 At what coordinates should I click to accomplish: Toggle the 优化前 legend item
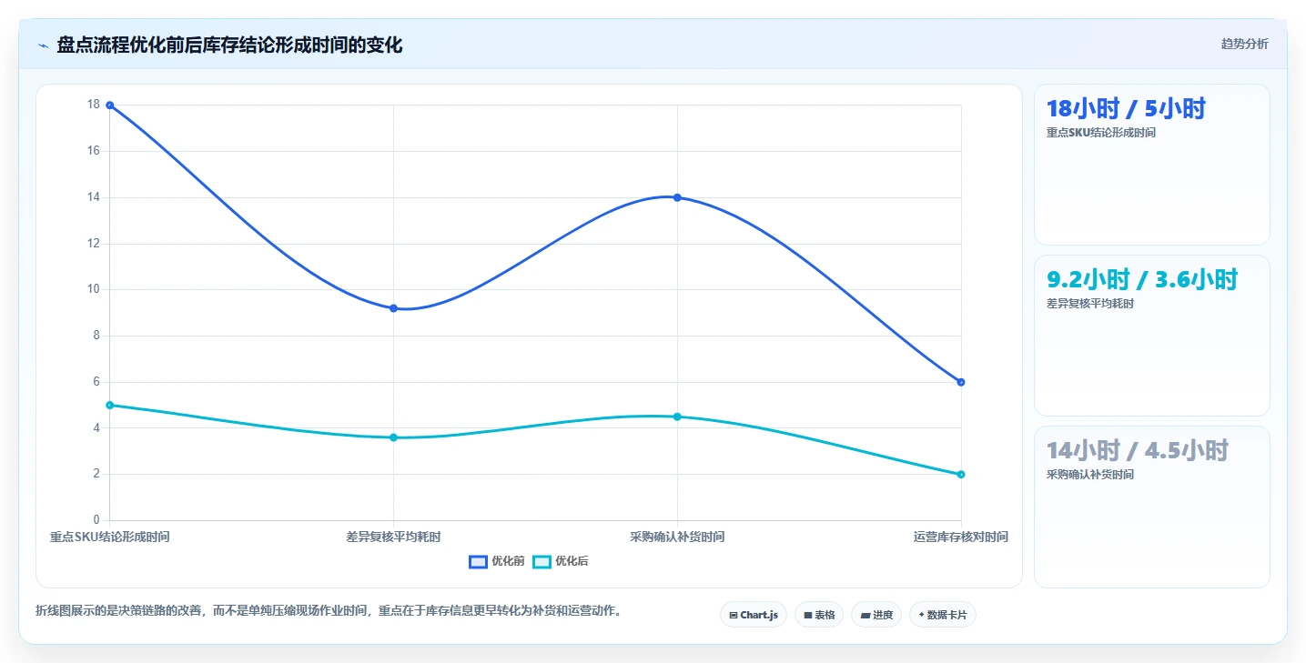point(497,561)
